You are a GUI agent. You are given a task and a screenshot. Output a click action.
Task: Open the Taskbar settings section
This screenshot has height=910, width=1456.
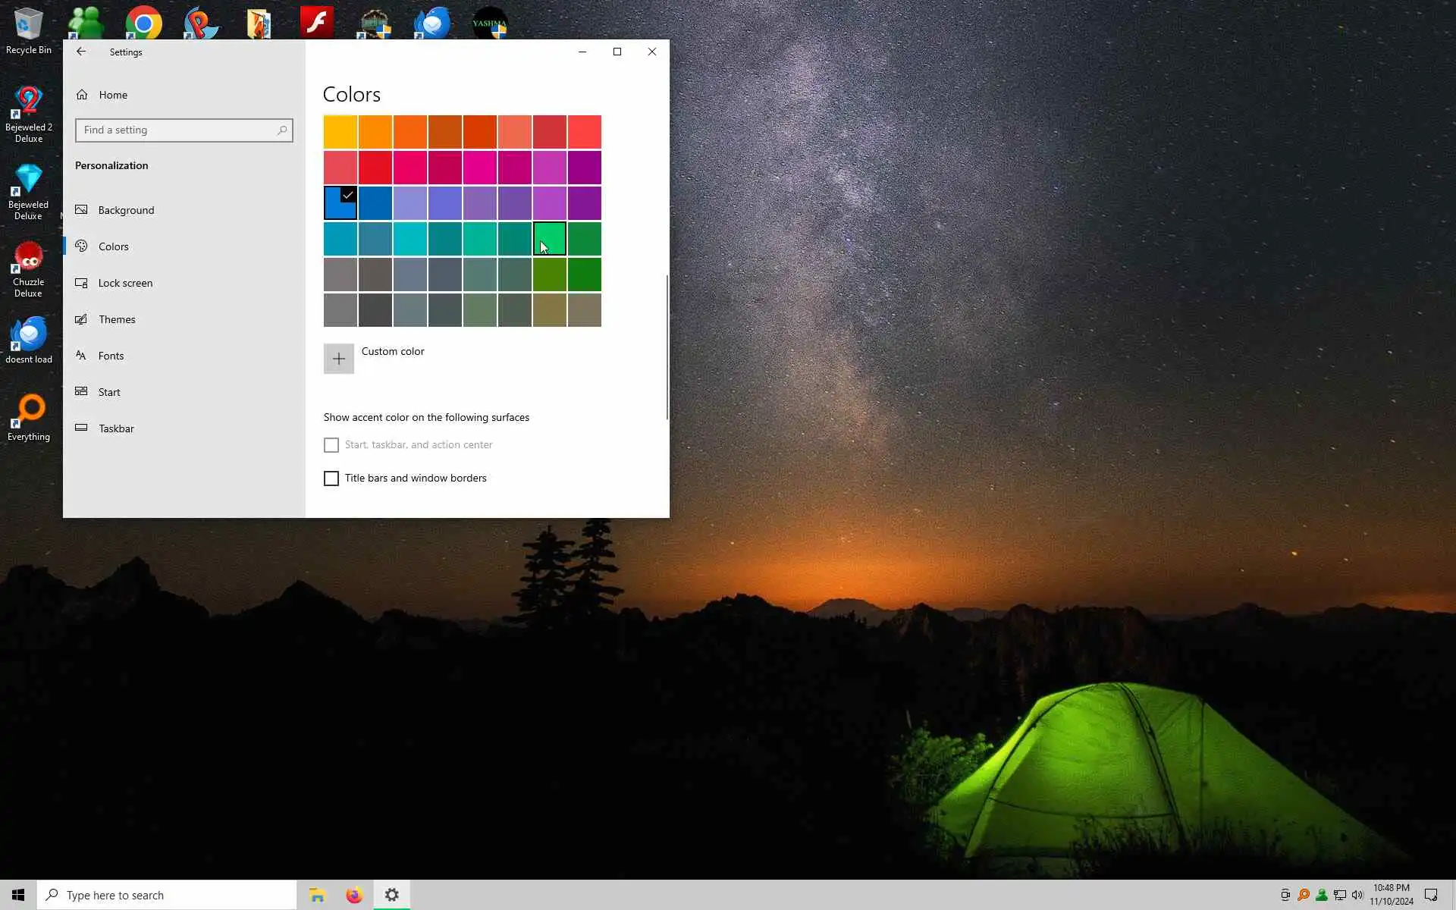click(116, 428)
